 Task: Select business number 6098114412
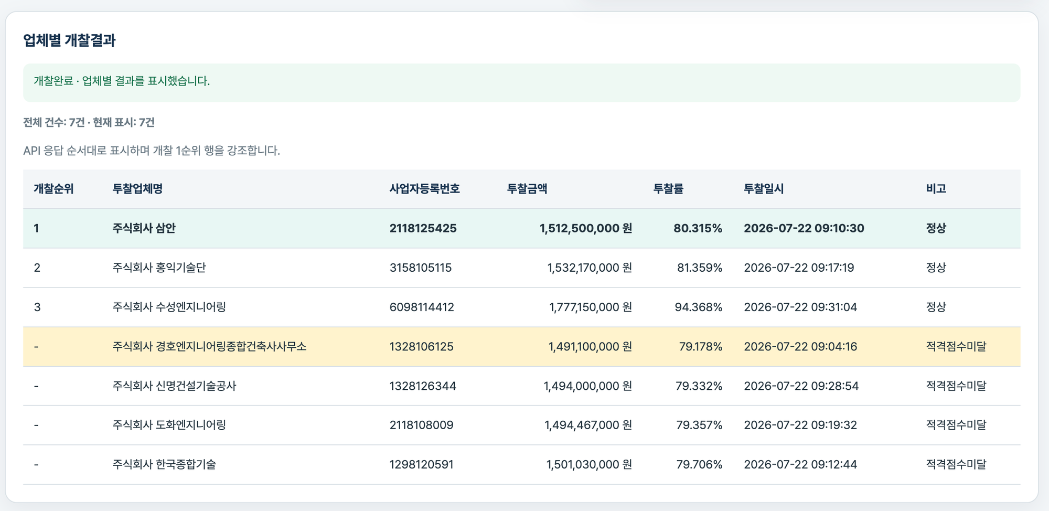(422, 307)
